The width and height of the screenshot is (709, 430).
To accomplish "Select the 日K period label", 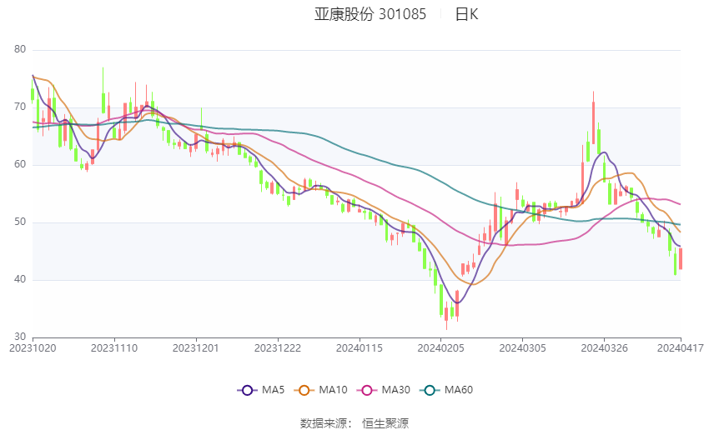I will coord(466,14).
